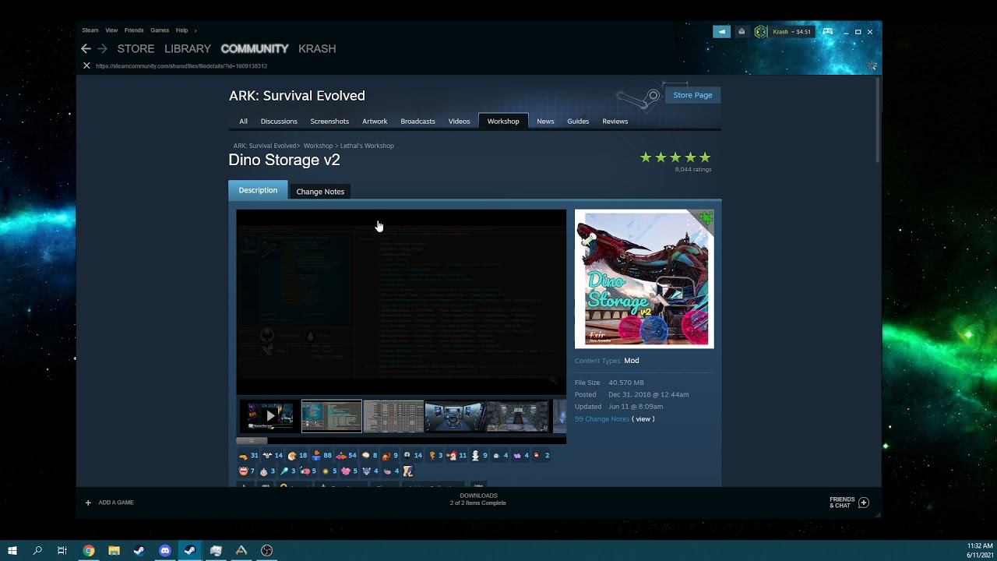Select the Videos hub tab

tap(459, 122)
